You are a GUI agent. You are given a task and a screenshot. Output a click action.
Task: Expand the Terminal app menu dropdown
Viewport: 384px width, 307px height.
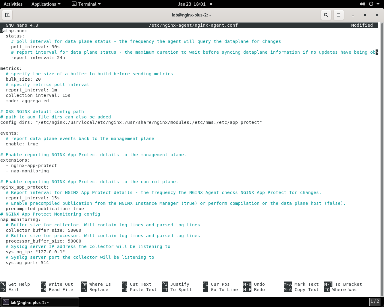click(86, 4)
